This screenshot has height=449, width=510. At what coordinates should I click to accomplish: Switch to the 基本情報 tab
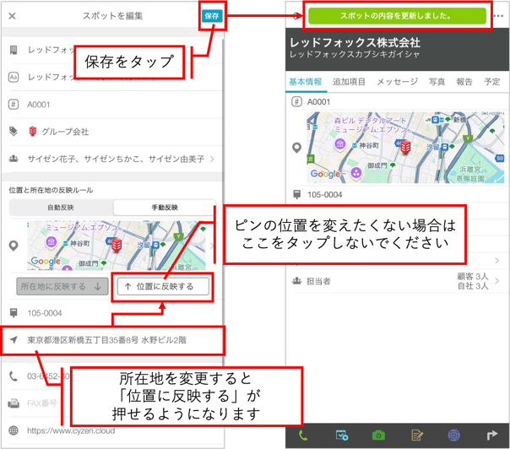click(x=306, y=82)
